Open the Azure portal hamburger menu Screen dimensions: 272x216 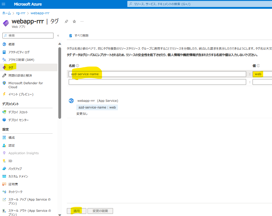3,4
